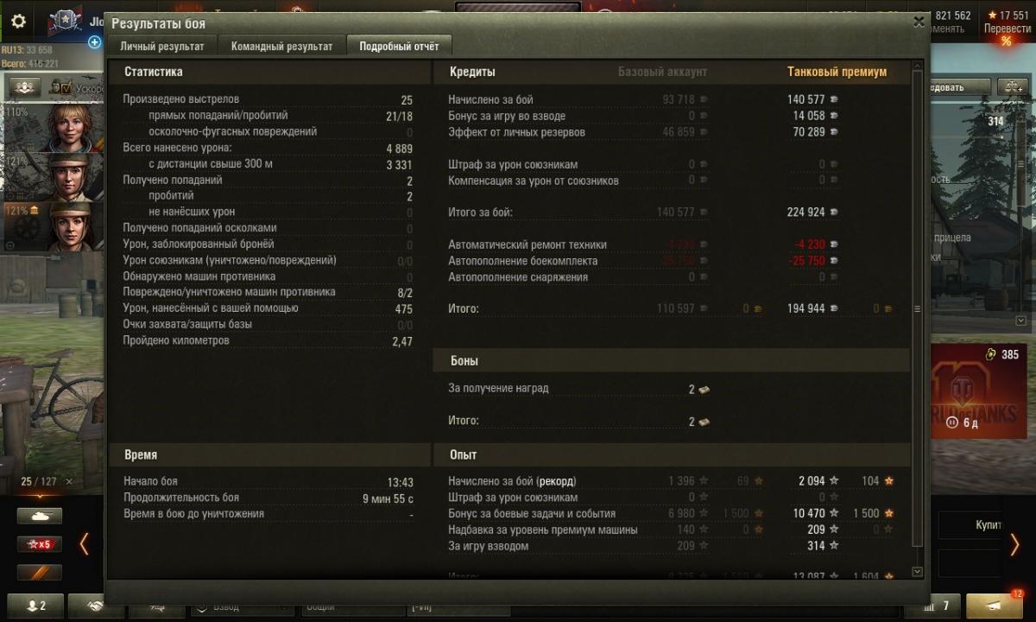Click the blue plus icon near the account badge
Screen dimensions: 1036x622
(x=95, y=41)
